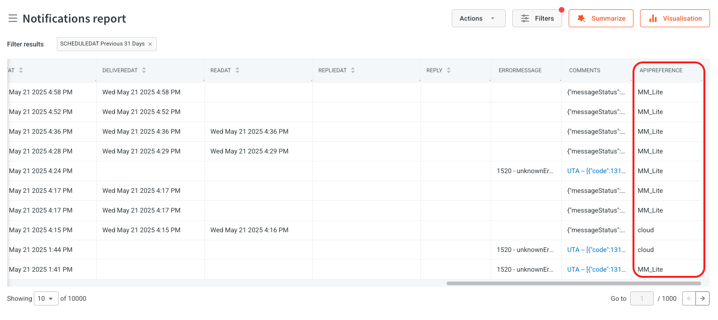
Task: Sort by the DELIVEREDAT column
Action: (144, 70)
